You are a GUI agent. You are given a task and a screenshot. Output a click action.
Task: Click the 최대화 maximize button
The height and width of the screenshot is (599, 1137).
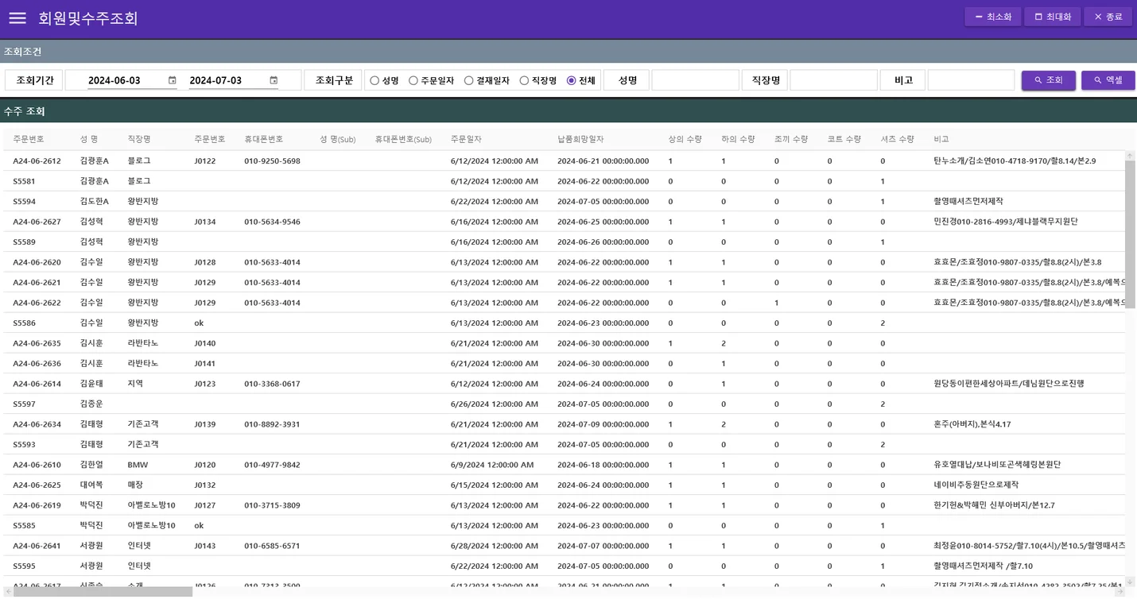(1052, 17)
